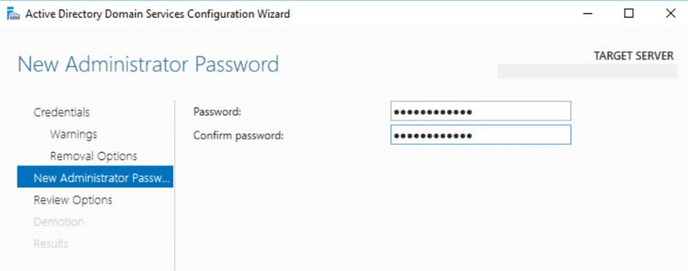Click the Password label
The image size is (688, 271).
pos(217,112)
